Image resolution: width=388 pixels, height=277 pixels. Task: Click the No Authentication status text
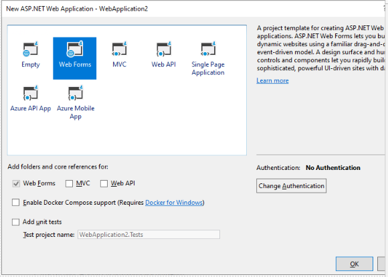pyautogui.click(x=333, y=168)
